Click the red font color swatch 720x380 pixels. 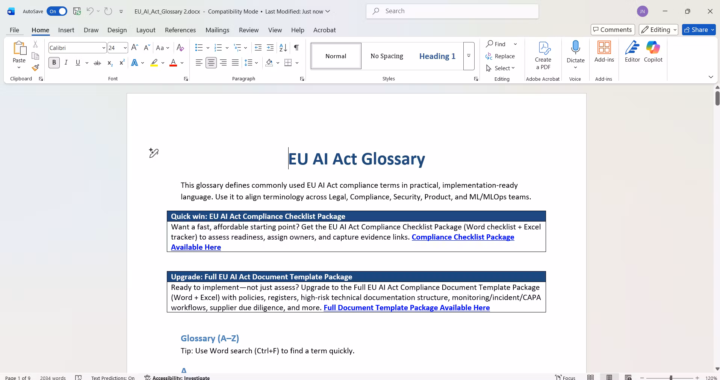173,63
